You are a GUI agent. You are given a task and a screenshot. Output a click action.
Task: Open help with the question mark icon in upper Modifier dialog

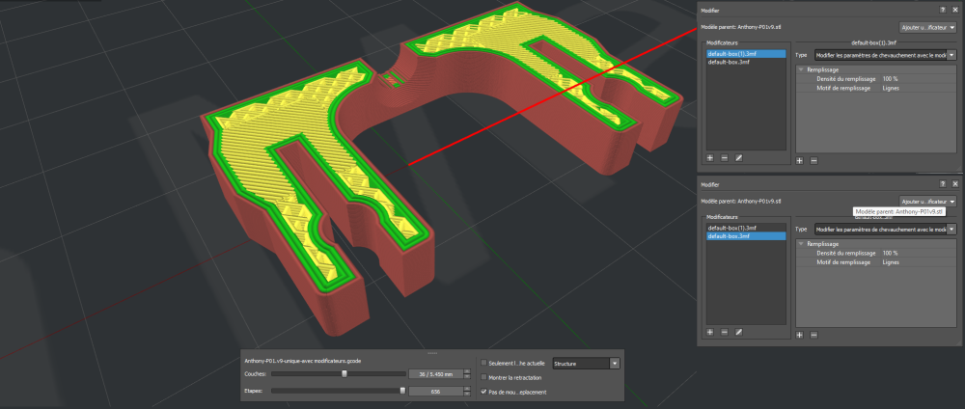click(x=942, y=10)
